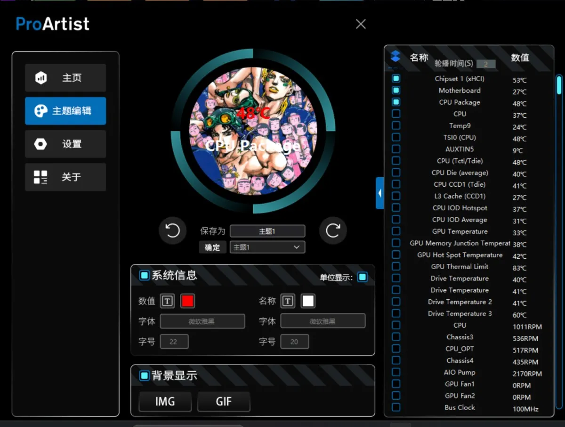The height and width of the screenshot is (427, 565).
Task: Open the 关于 about page
Action: [x=65, y=177]
